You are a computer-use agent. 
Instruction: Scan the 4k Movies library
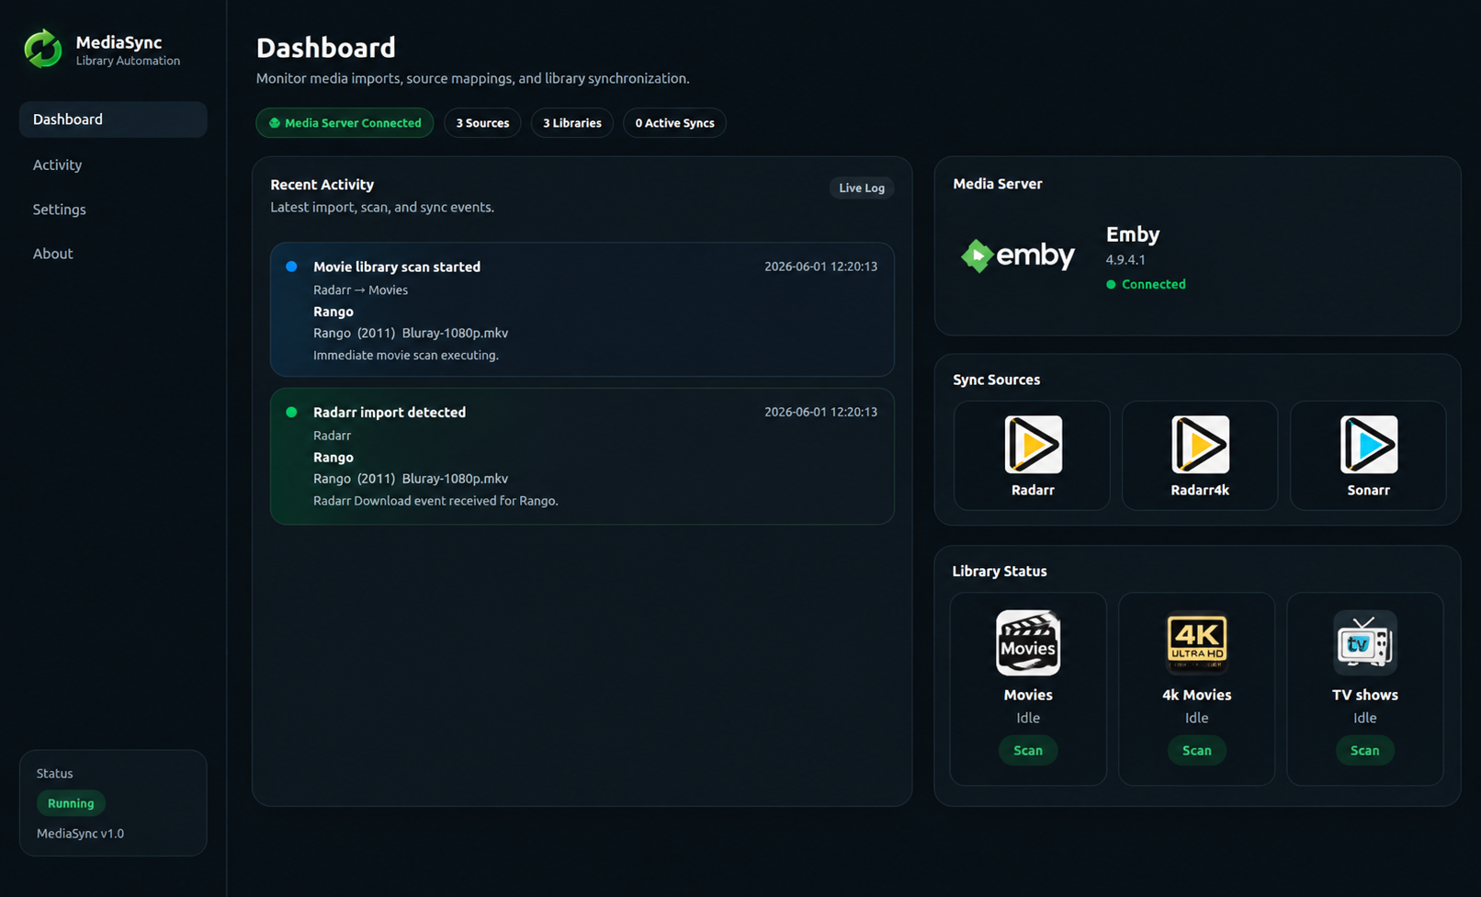1196,751
